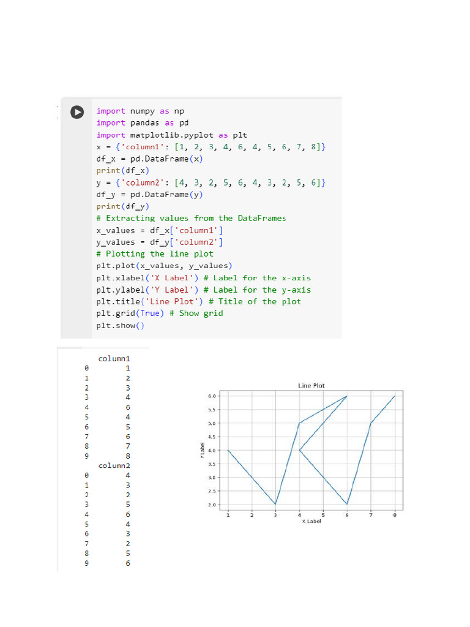Click the plt.plot(x_values, y_values) line
Viewport: 470px width, 627px height.
(164, 266)
